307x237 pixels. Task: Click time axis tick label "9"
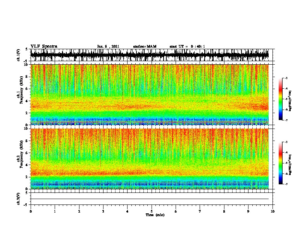coord(248,211)
